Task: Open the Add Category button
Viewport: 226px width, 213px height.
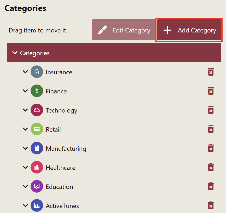Action: 189,30
